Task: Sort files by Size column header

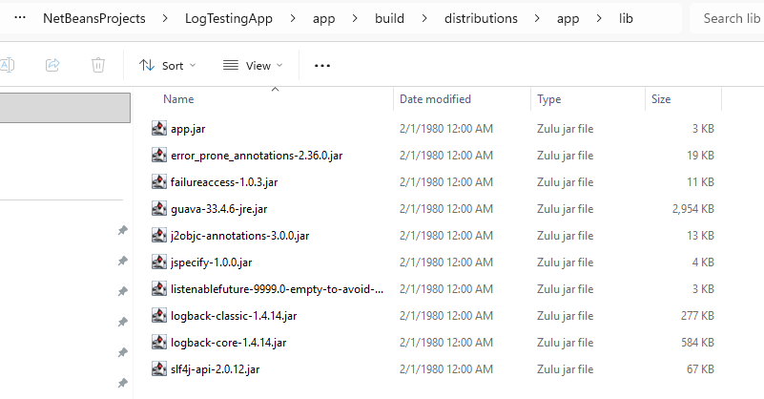Action: coord(661,99)
